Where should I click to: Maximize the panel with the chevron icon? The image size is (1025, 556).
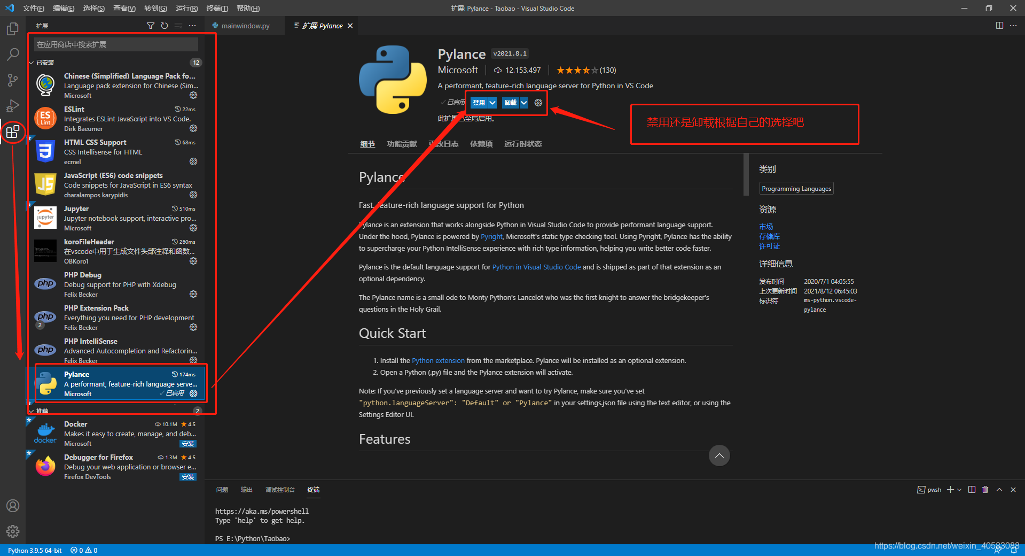999,489
